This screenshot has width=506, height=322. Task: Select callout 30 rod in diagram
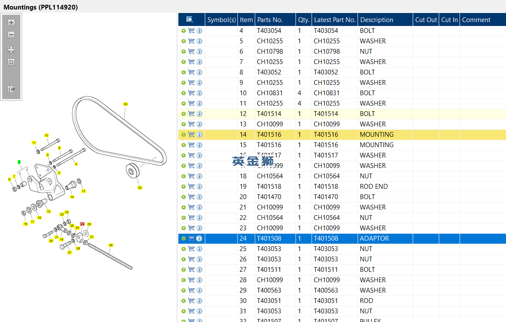pyautogui.click(x=111, y=245)
